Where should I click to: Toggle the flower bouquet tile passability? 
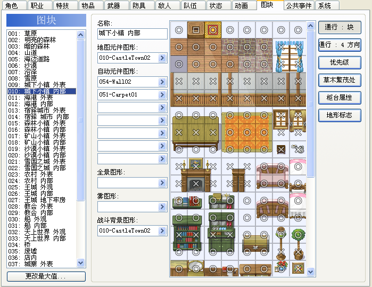281,269
